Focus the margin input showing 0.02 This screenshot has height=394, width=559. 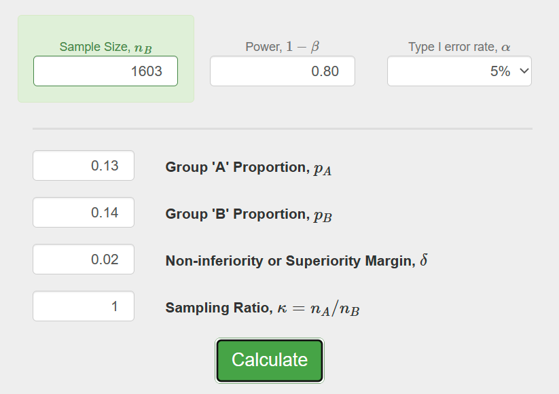click(x=84, y=259)
